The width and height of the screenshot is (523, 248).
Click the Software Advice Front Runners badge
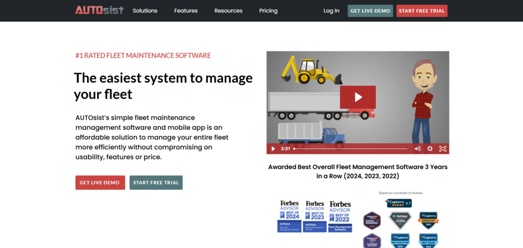372,220
